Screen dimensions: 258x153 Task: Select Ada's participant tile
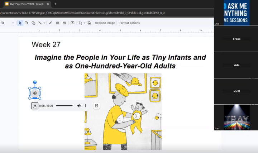click(x=236, y=65)
